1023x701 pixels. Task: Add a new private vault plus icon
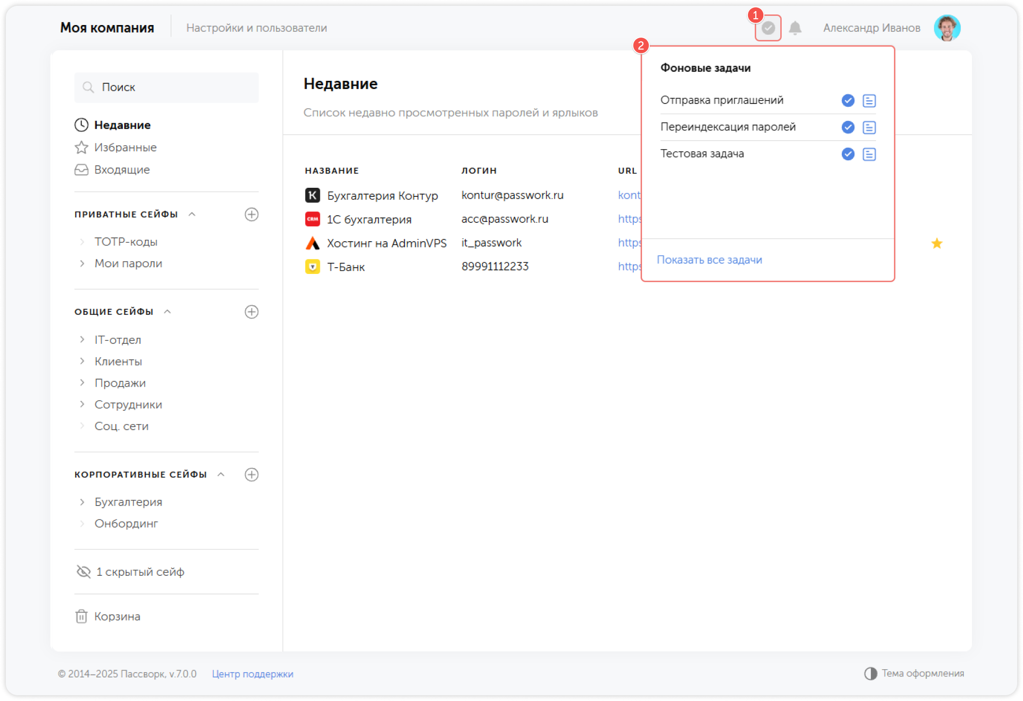pos(251,214)
